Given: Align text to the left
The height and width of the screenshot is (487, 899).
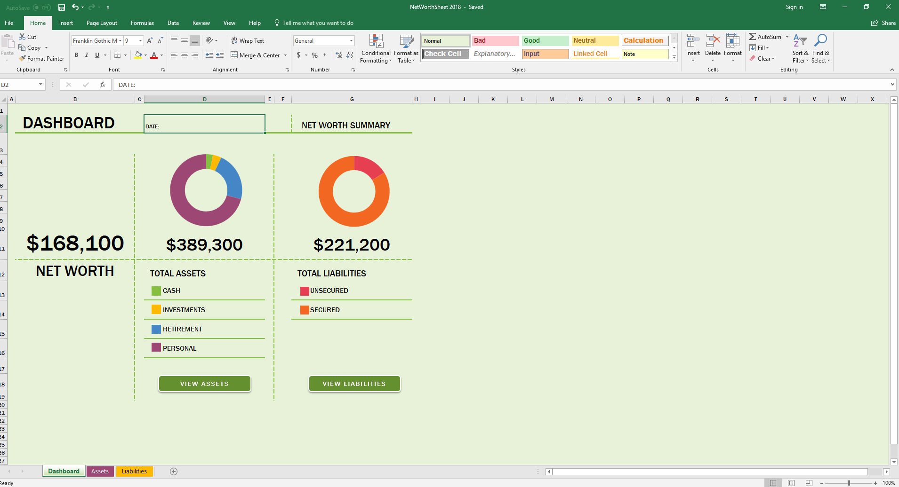Looking at the screenshot, I should 174,55.
